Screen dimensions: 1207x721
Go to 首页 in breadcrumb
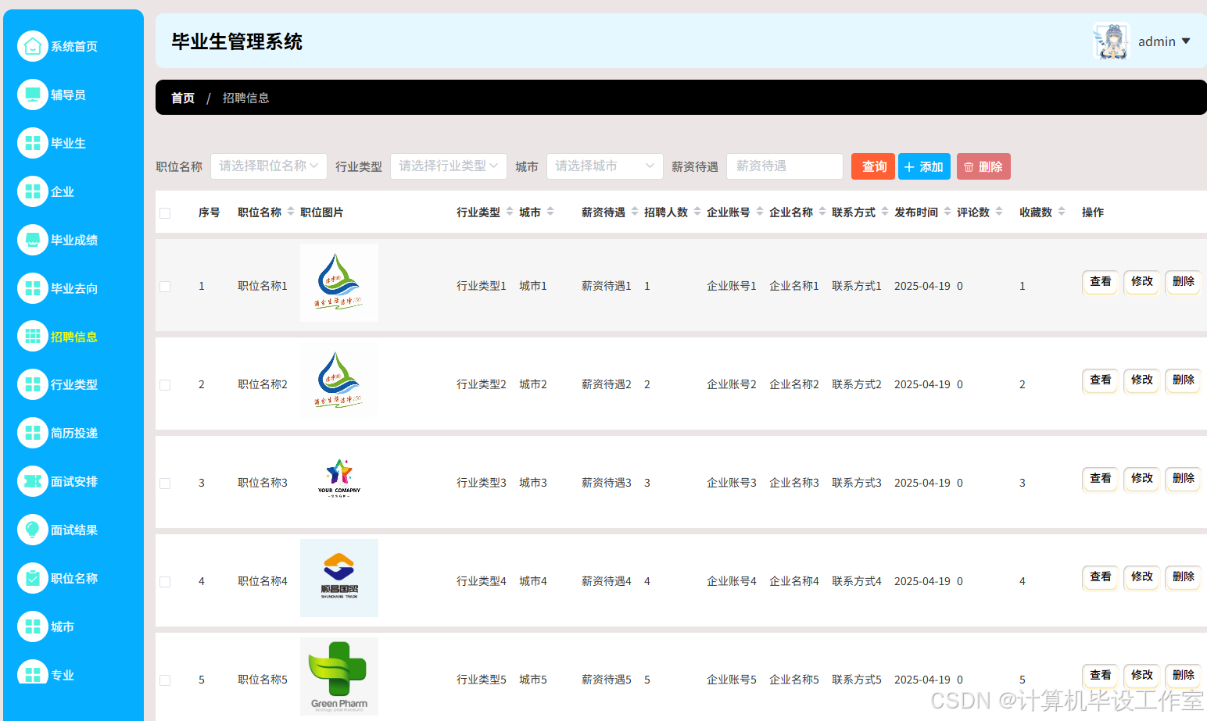(x=183, y=98)
